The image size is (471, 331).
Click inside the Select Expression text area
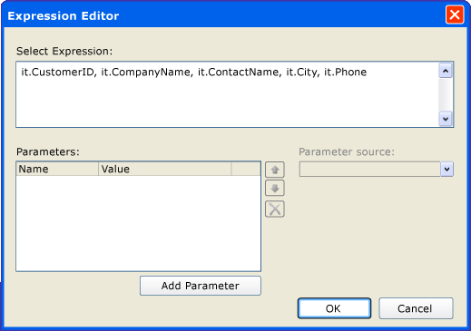[x=228, y=94]
